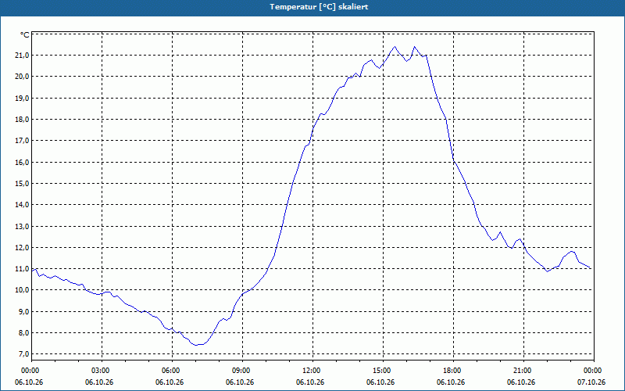This screenshot has width=625, height=391.
Task: Click the 18:00 time axis label
Action: 453,371
